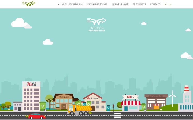Screen dimensions: 193x120
Task: Click the green bin beside the Cafe
Action: 144,107
